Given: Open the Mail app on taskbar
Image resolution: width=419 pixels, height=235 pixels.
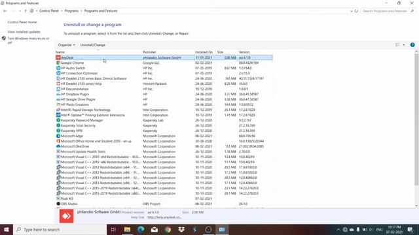Looking at the screenshot, I should (155, 229).
